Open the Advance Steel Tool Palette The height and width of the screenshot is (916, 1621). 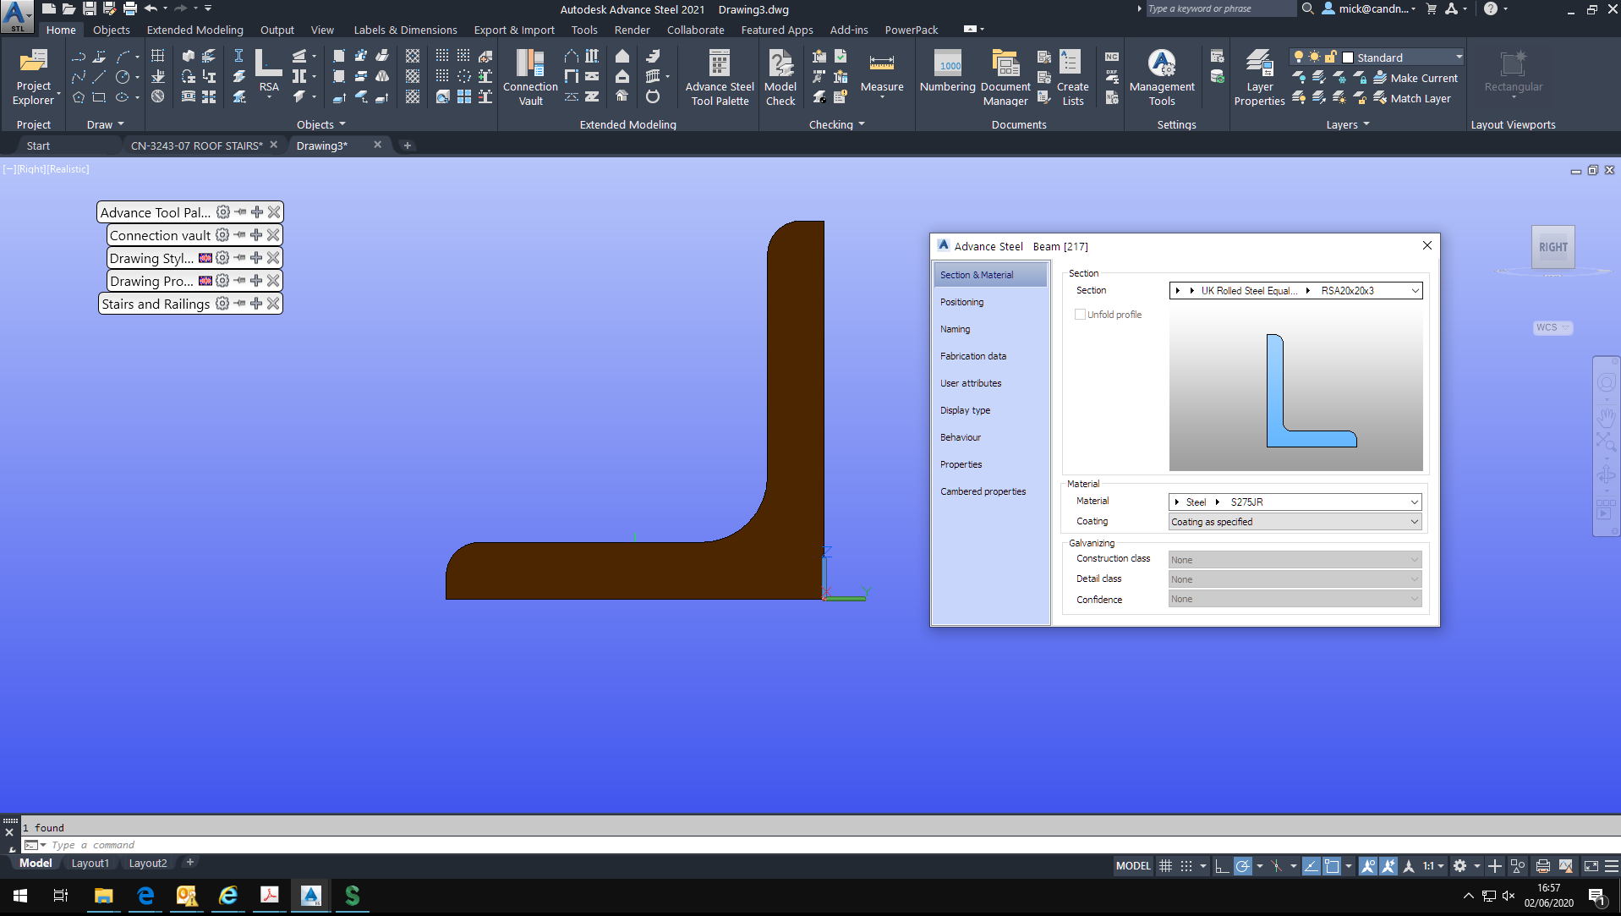point(718,76)
